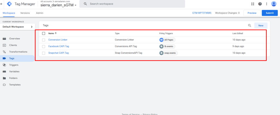
Task: Click the GTM-WP73TWMS container ID
Action: click(x=202, y=13)
